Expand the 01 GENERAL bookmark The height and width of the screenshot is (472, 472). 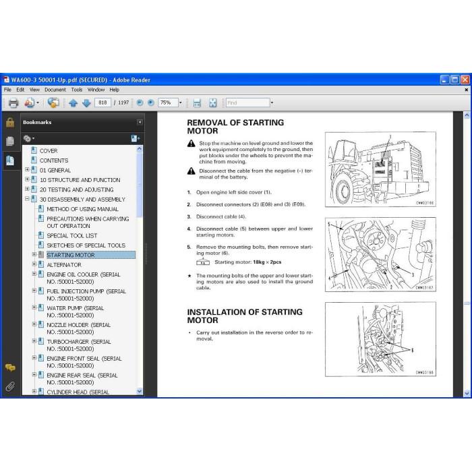[27, 169]
